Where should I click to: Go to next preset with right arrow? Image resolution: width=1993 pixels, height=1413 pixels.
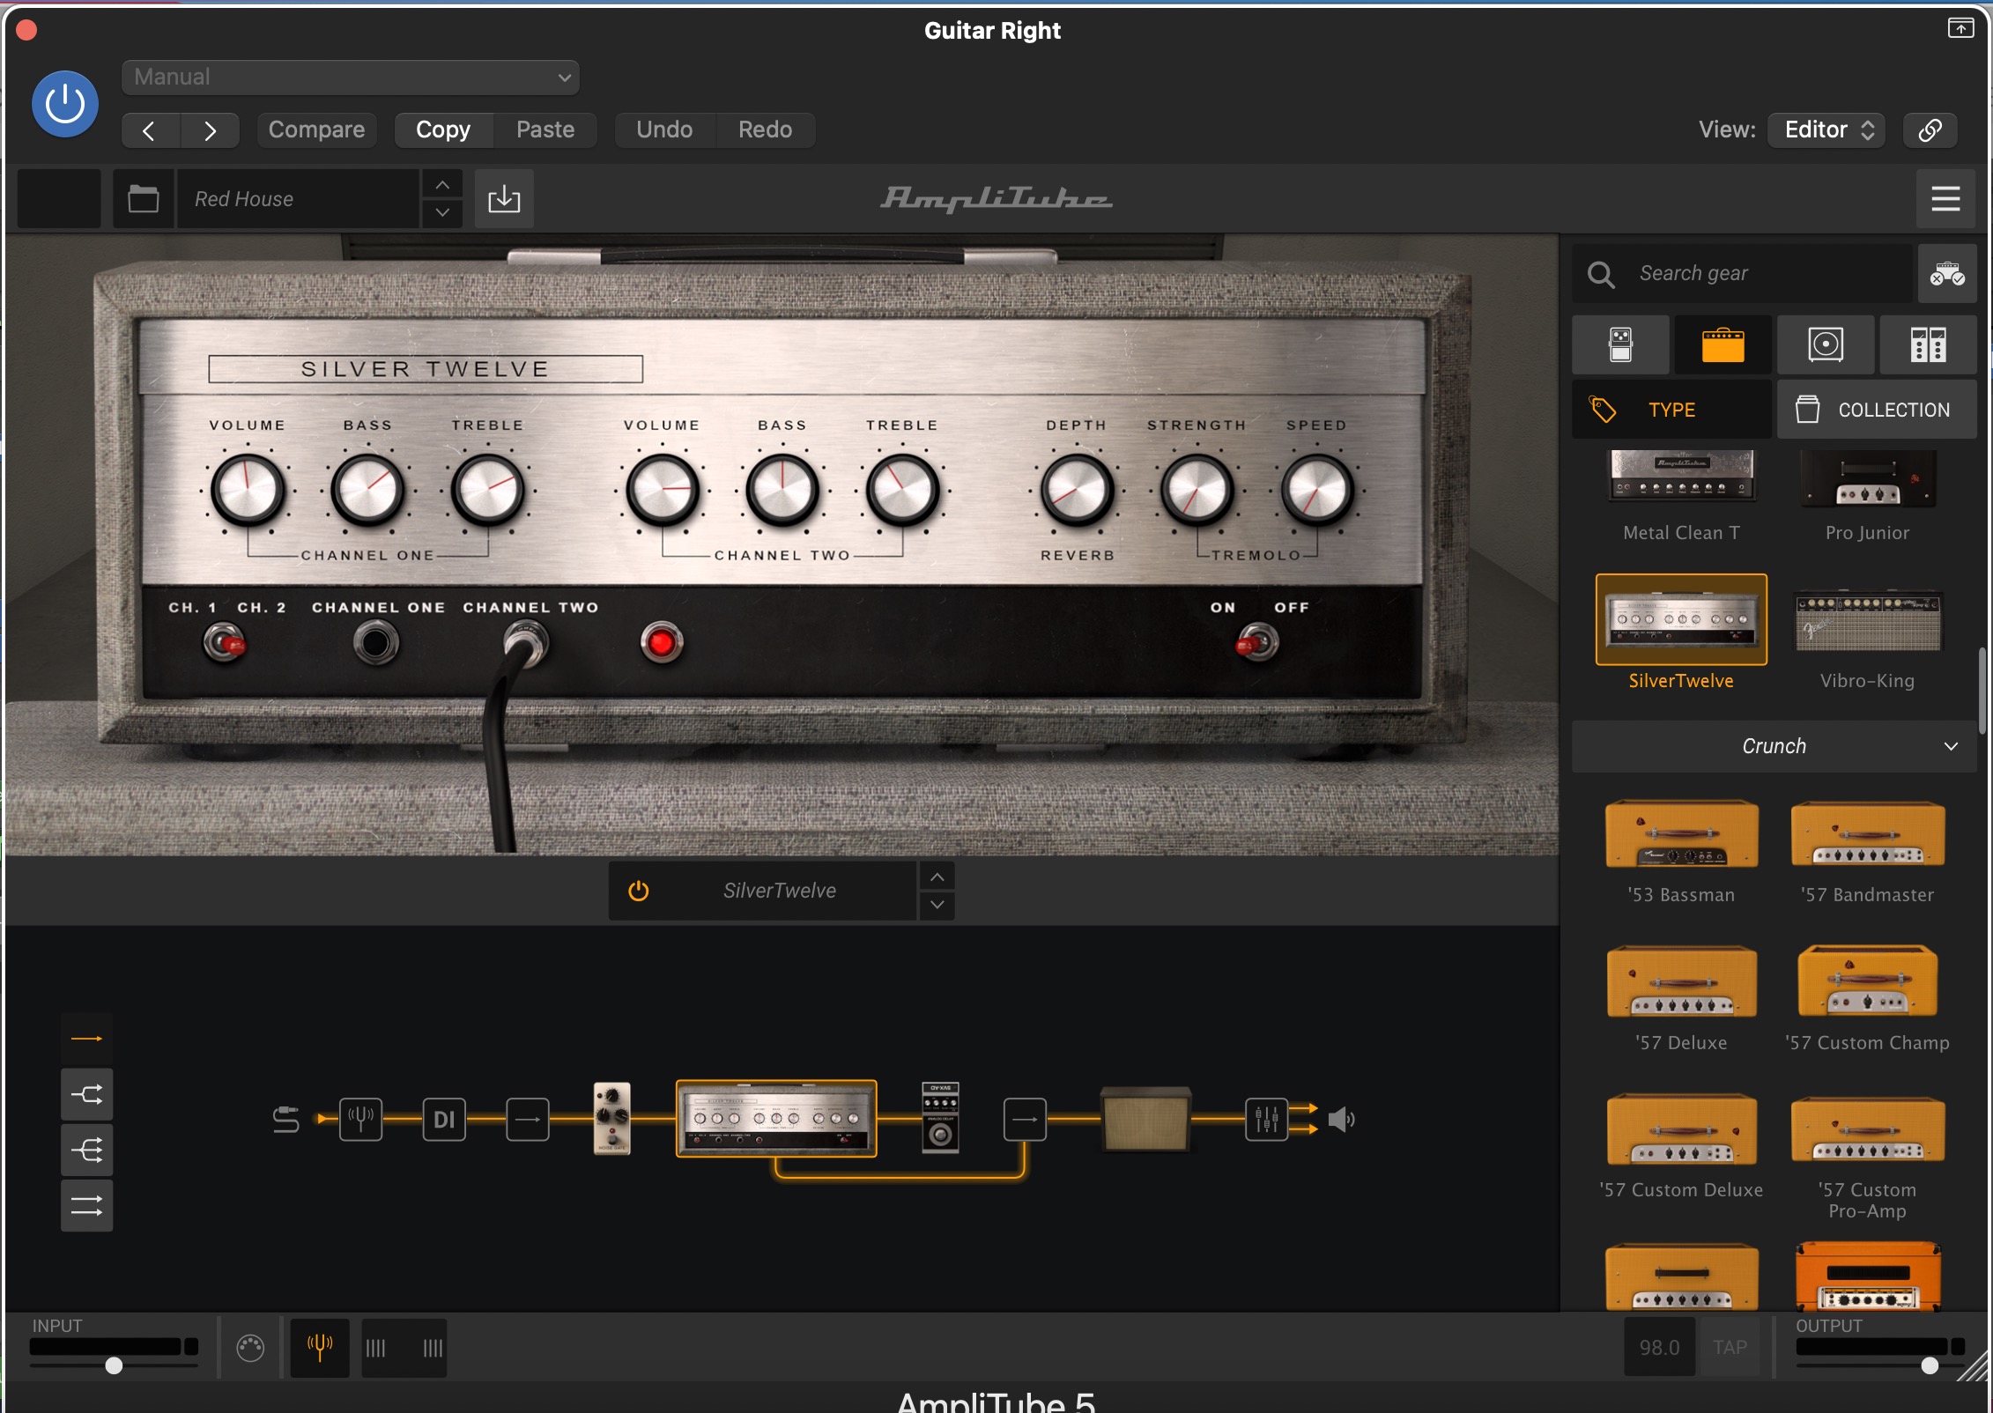coord(210,130)
